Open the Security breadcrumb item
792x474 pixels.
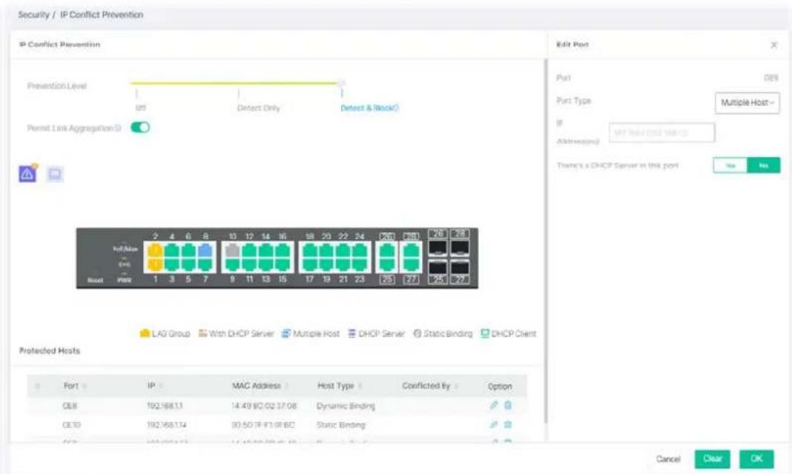pyautogui.click(x=33, y=15)
